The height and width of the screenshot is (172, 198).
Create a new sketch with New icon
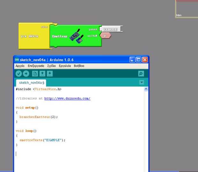click(35, 74)
